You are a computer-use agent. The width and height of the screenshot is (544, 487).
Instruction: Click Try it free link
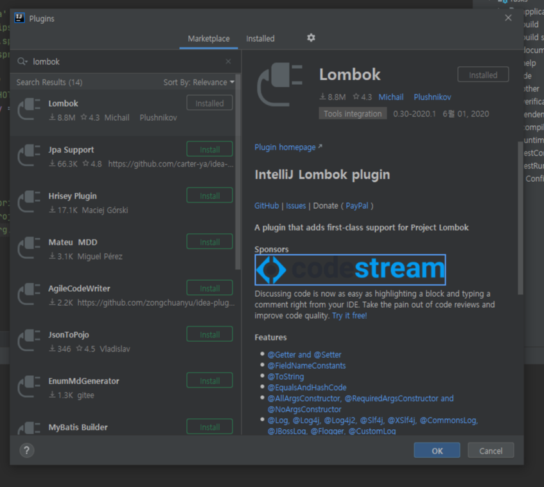click(x=349, y=315)
